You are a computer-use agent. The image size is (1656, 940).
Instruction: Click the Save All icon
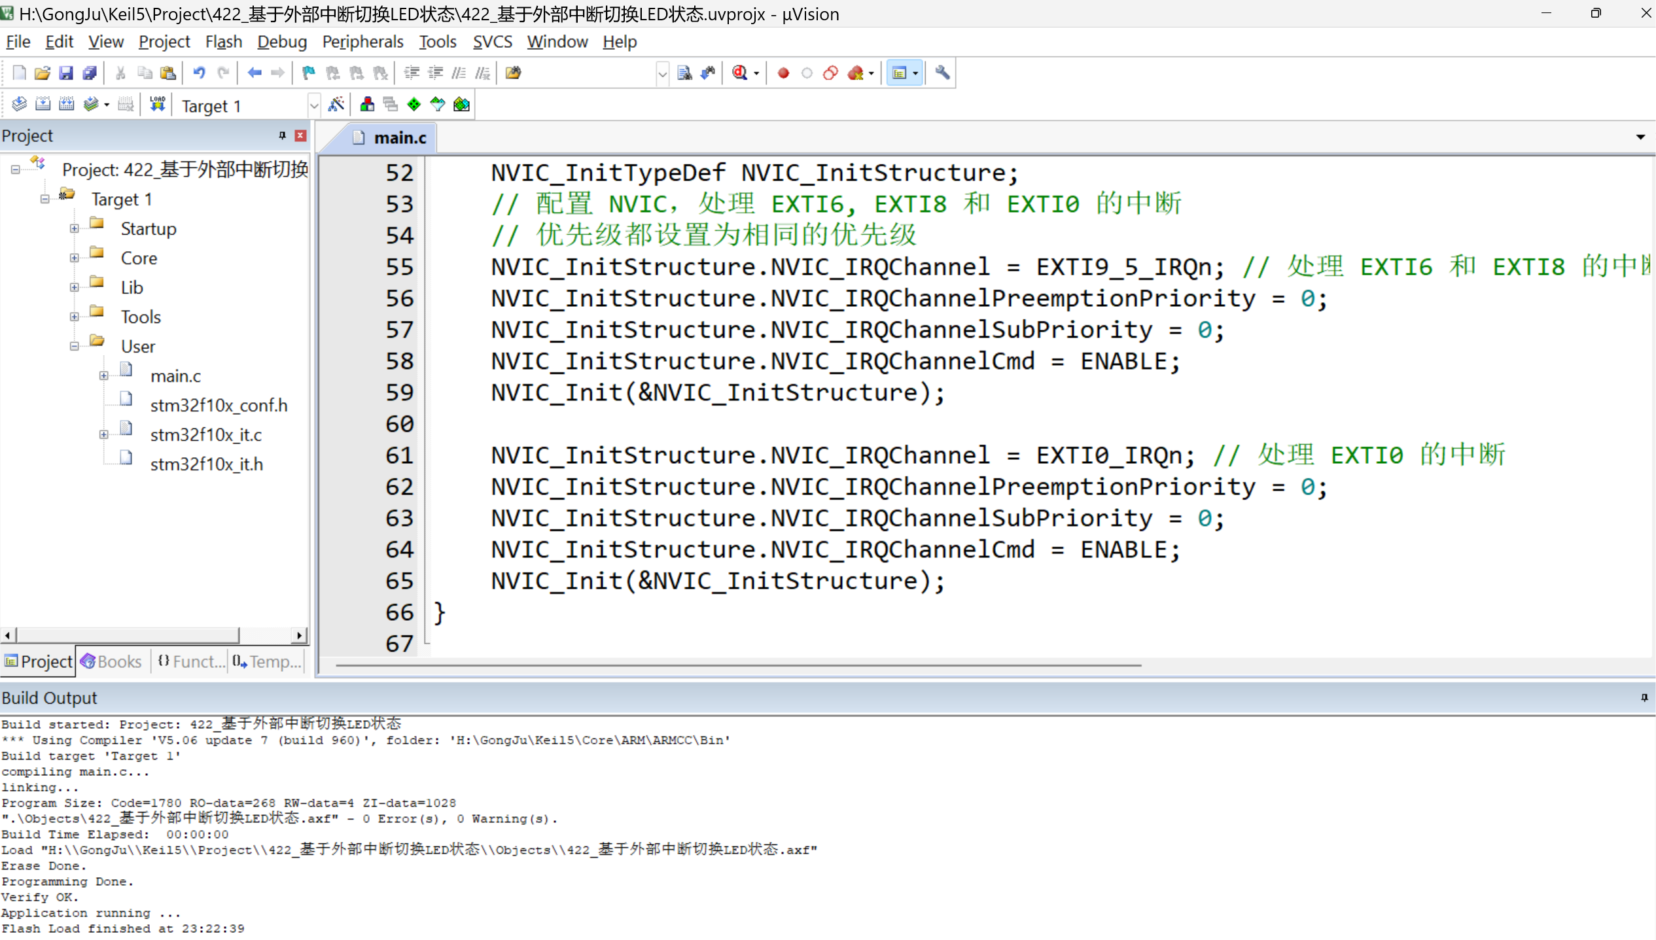click(90, 73)
